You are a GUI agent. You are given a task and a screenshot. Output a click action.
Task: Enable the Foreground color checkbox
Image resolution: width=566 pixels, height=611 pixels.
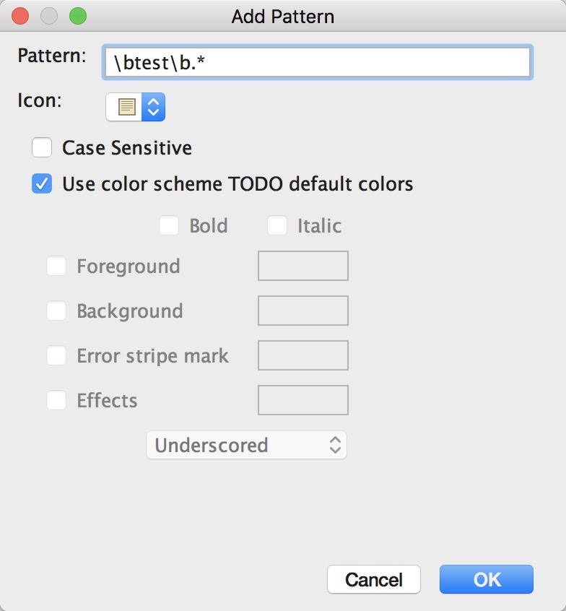(56, 266)
